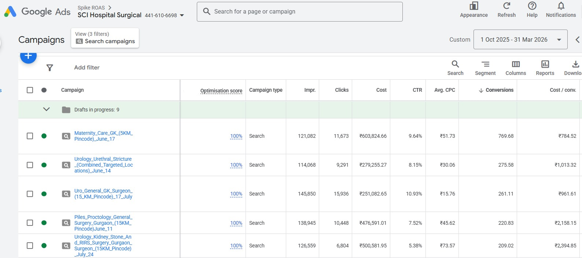Click the status dot of Piles_Proctology campaign
This screenshot has height=258, width=582.
44,223
